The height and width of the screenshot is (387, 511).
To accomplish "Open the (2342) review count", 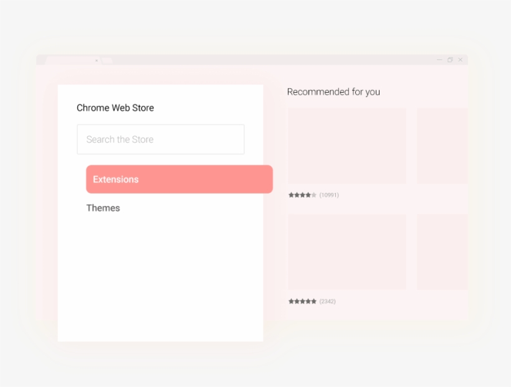I will point(327,301).
